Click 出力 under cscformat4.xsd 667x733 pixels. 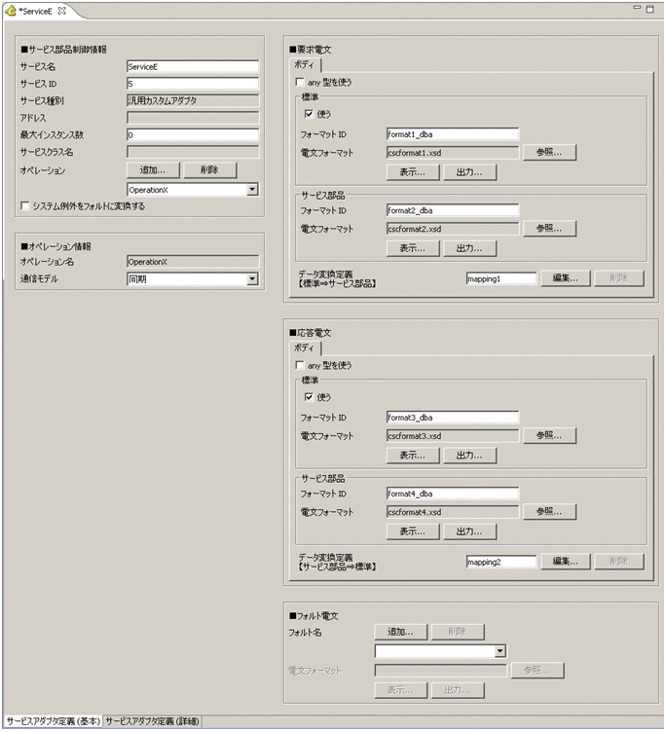click(x=469, y=531)
